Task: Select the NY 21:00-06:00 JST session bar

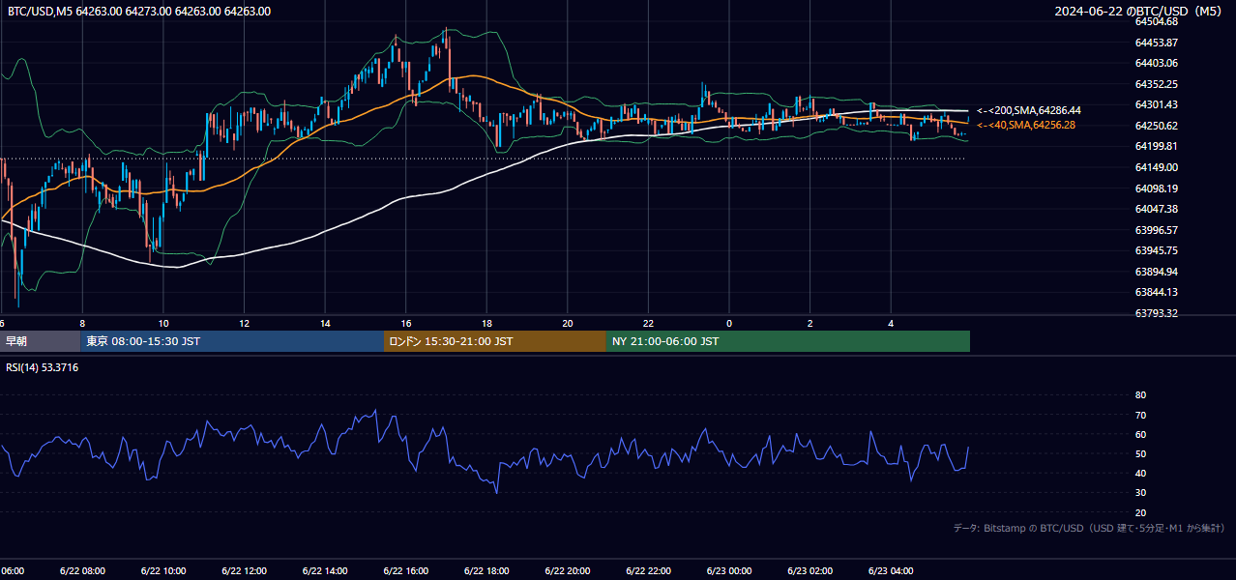Action: [x=788, y=341]
